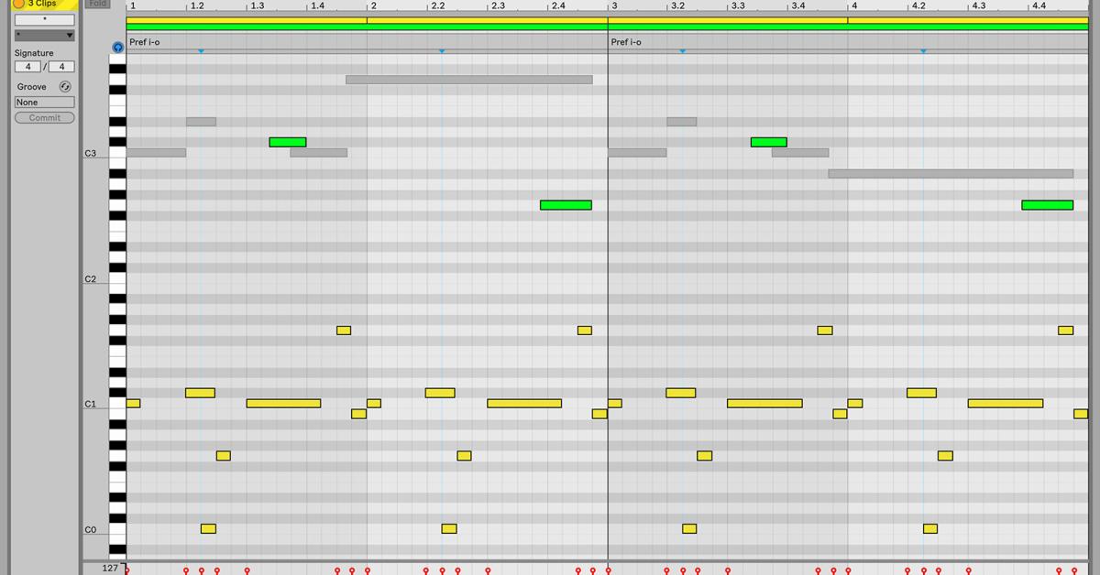
Task: Open the clip color dropdown arrow
Action: point(70,36)
